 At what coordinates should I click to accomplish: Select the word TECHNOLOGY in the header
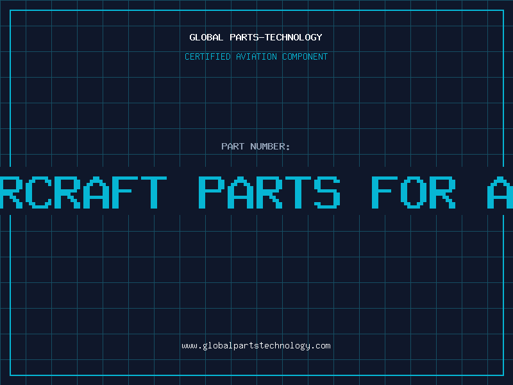294,37
